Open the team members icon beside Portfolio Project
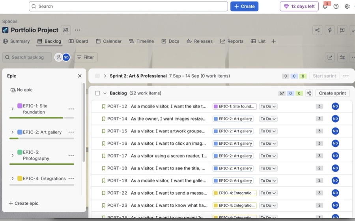Viewport: 355px width, 221px height. point(66,30)
